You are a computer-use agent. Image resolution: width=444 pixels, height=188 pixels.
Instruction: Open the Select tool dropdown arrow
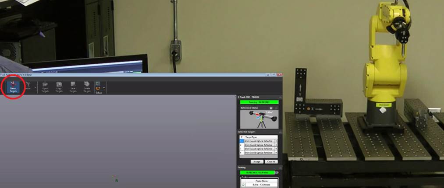point(104,88)
